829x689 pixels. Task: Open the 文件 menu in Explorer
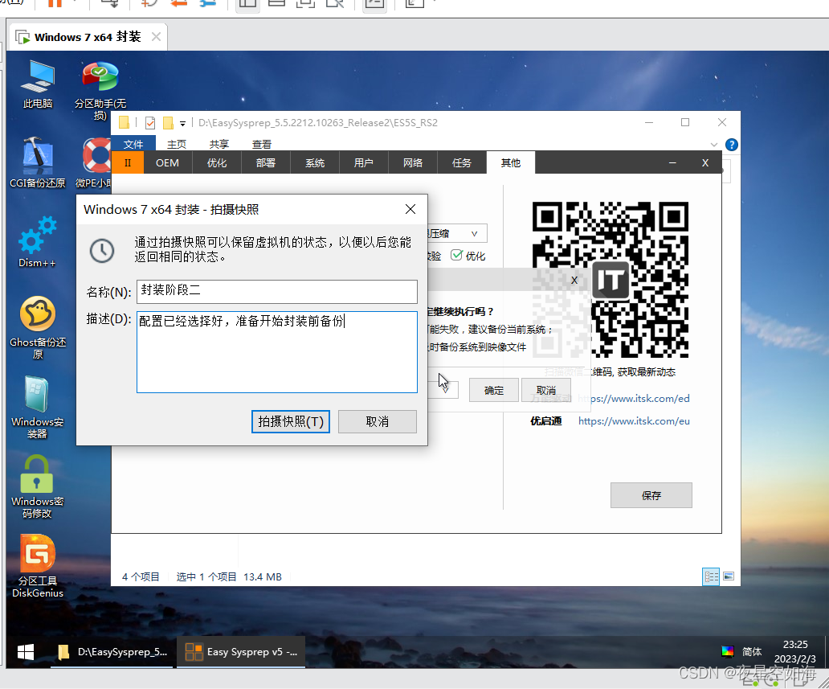coord(133,144)
